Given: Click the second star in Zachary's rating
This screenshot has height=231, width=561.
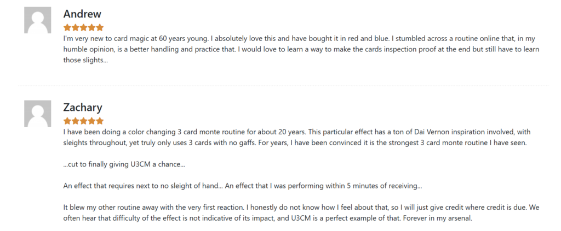Looking at the screenshot, I should [x=75, y=121].
